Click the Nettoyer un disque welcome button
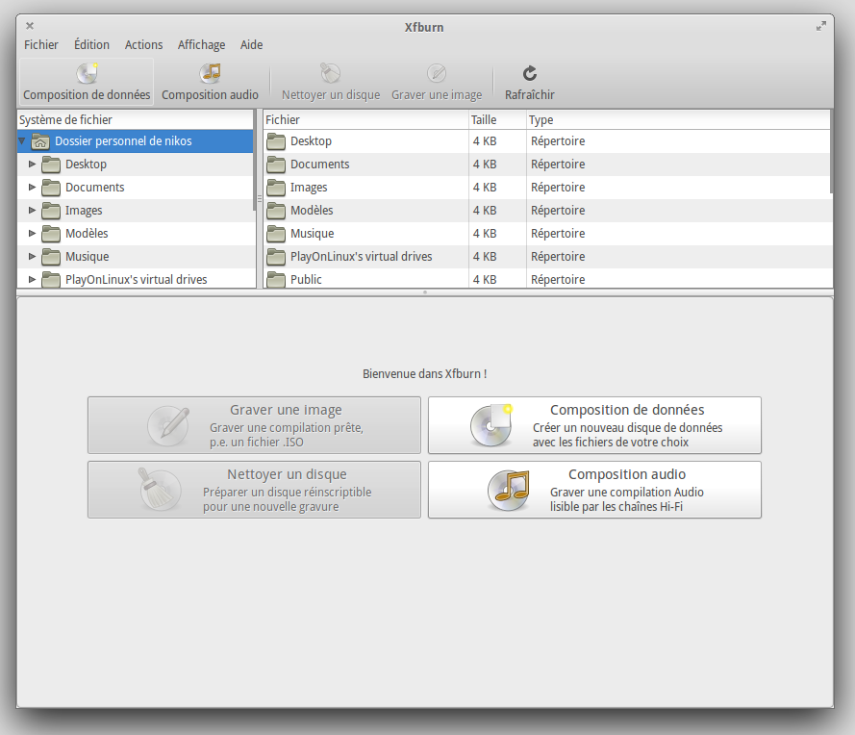 coord(254,490)
